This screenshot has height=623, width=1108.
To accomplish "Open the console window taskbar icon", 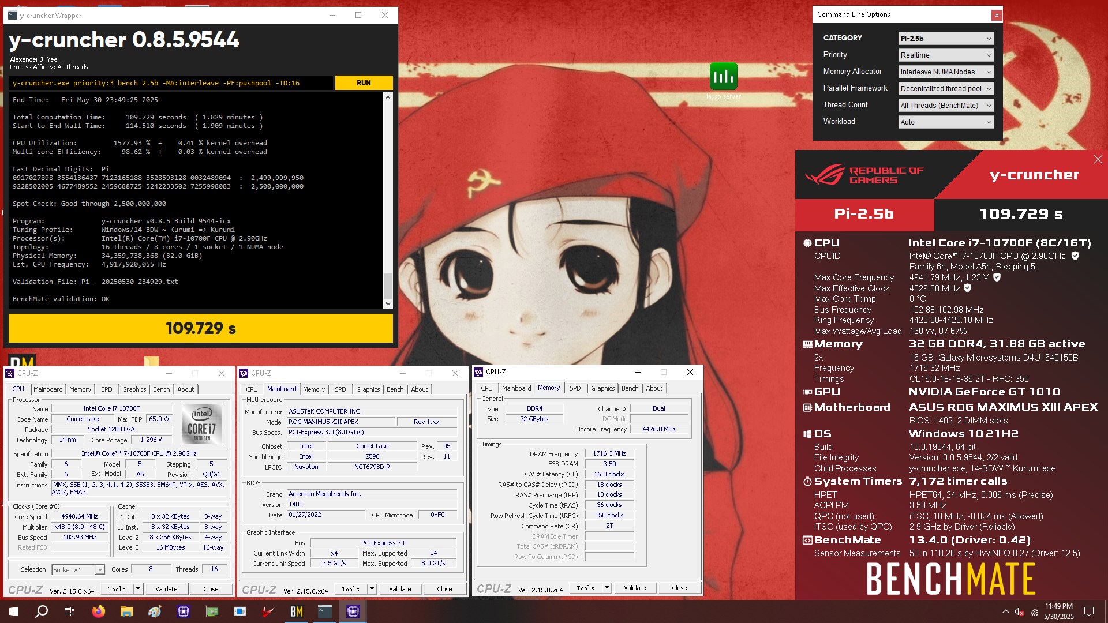I will (x=324, y=611).
